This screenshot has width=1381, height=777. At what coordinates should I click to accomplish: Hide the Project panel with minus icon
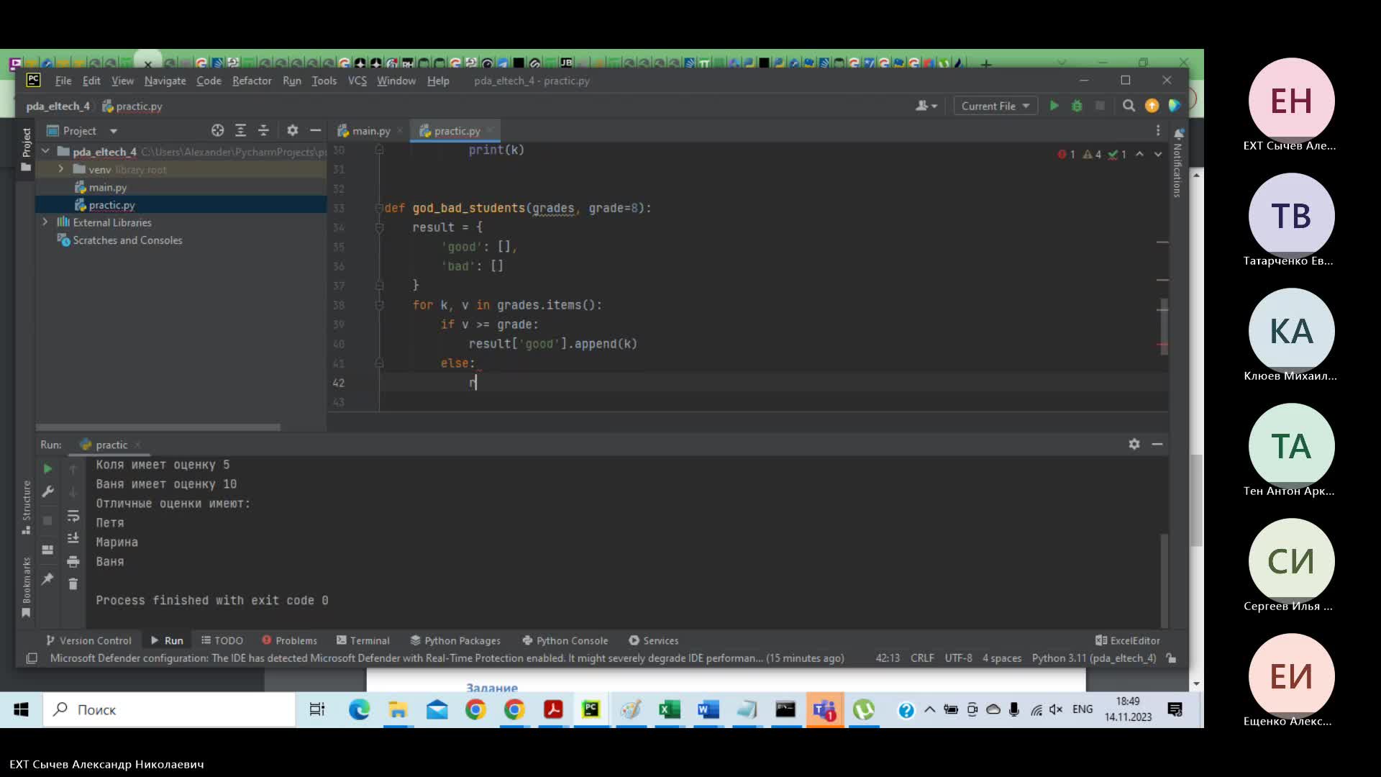315,130
